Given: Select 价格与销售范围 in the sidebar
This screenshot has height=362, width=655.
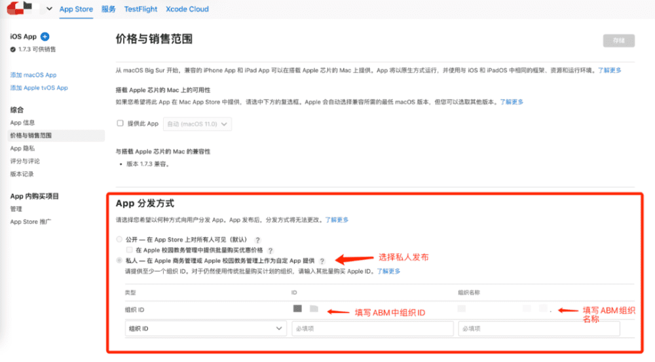Looking at the screenshot, I should [56, 136].
